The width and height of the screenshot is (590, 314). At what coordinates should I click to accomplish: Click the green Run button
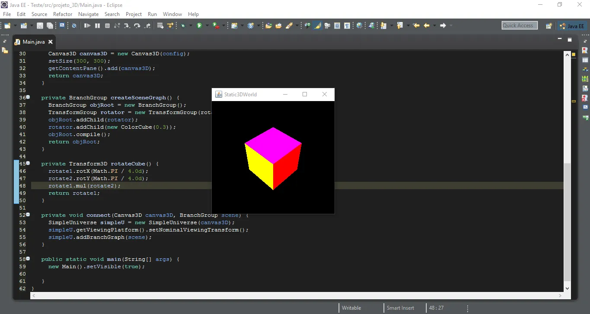(199, 26)
